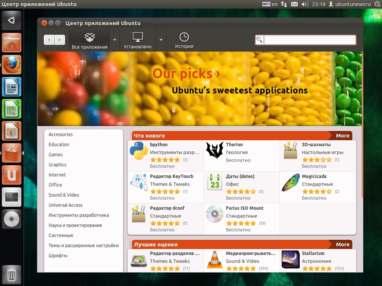382x286 pixels.
Task: Click the Magicicada wing icon
Action: coord(291,182)
